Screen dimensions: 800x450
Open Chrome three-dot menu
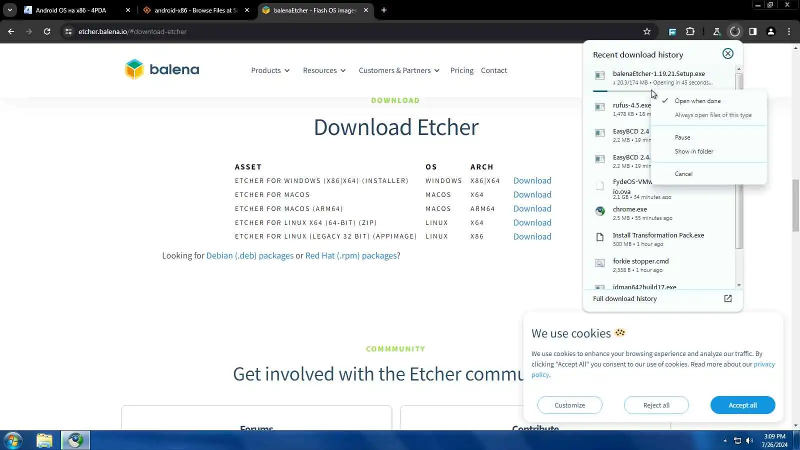[789, 31]
